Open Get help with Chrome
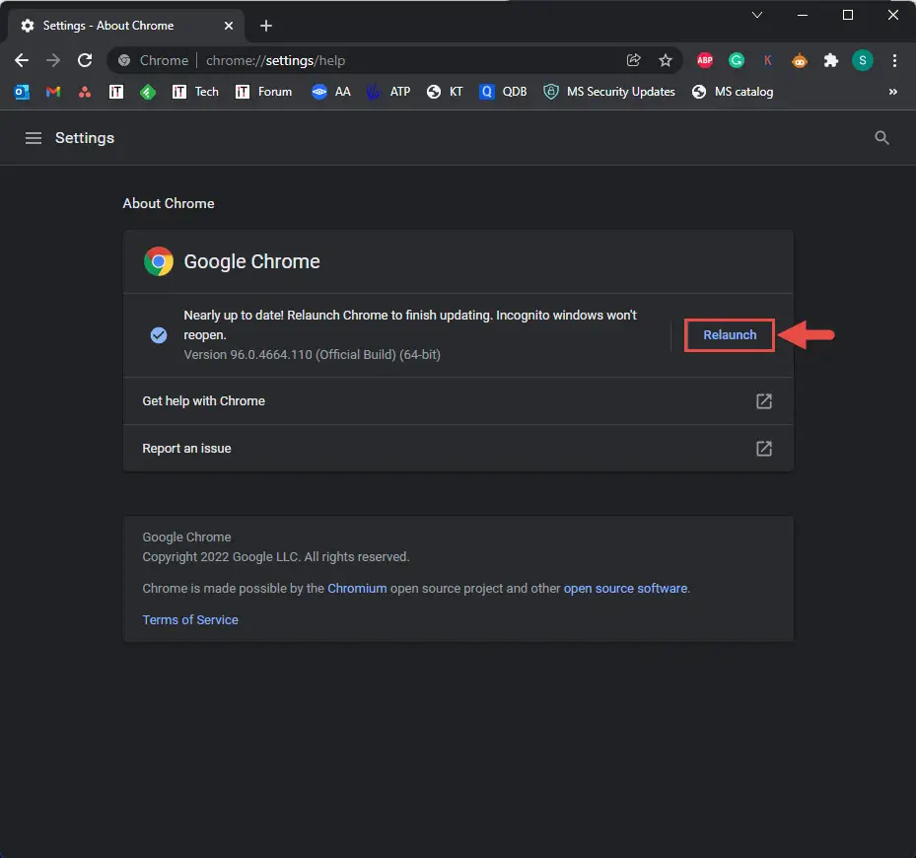The height and width of the screenshot is (858, 916). coord(458,401)
